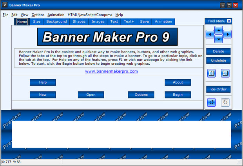This screenshot has width=243, height=166.
Task: Center object vertically icon in Tool Menu
Action: [211, 73]
